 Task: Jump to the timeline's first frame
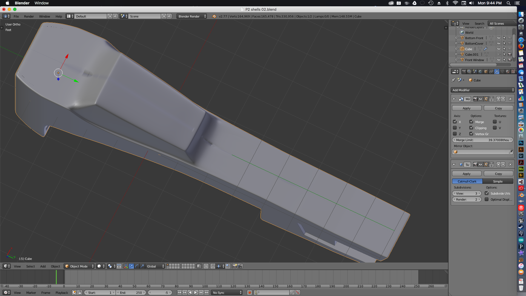pos(179,292)
